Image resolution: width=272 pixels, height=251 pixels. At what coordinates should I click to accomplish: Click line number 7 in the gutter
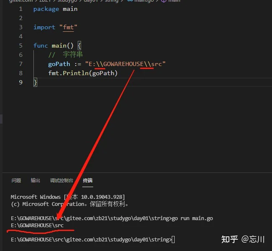(x=20, y=64)
